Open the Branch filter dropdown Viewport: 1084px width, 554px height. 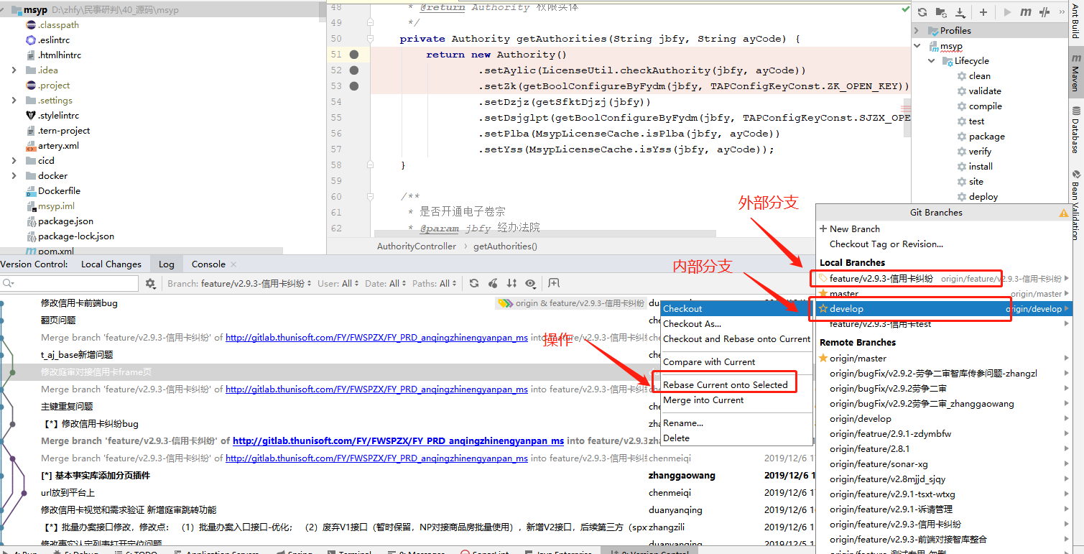pyautogui.click(x=239, y=284)
